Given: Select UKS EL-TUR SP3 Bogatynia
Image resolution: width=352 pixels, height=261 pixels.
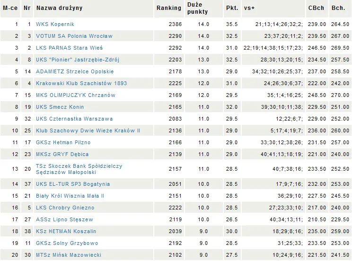Looking at the screenshot, I should click(x=73, y=184).
